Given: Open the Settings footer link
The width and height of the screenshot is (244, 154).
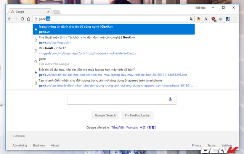Looking at the screenshot, I should [227, 145].
